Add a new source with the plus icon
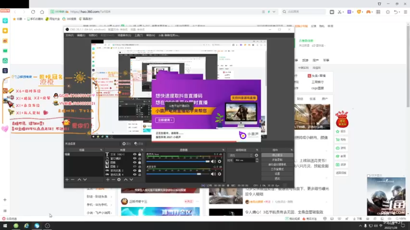Viewport: 410px width, 230px height. [x=108, y=180]
